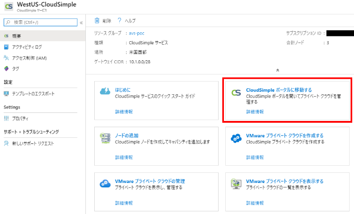Click the WestUS-CloudSimple page title
Image resolution: width=354 pixels, height=214 pixels.
click(x=46, y=4)
